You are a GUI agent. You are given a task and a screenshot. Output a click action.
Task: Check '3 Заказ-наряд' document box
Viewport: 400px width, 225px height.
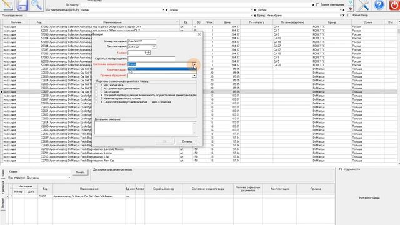pyautogui.click(x=96, y=92)
